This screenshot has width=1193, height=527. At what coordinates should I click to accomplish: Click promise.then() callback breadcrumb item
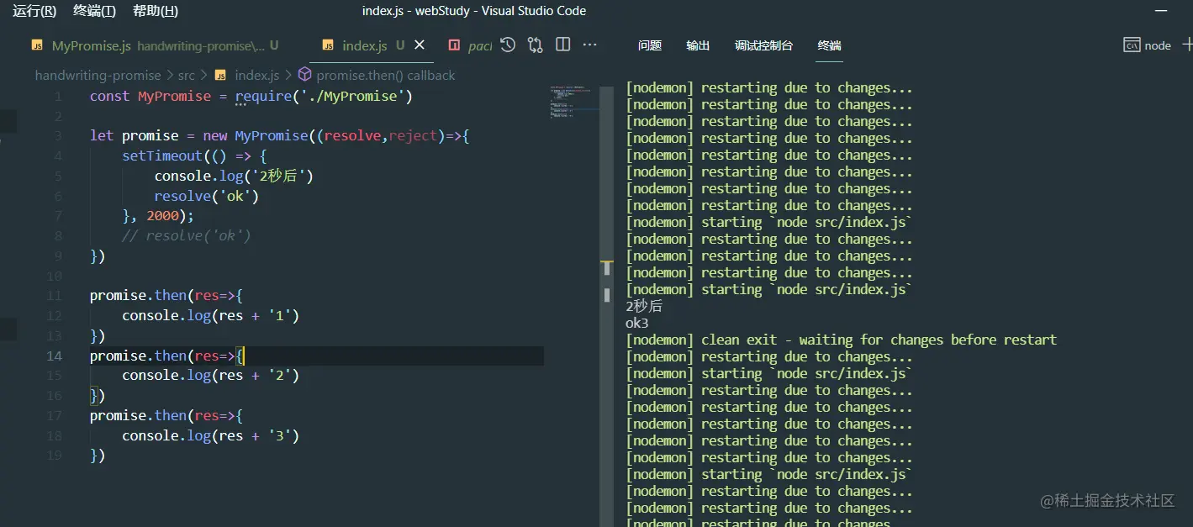tap(385, 75)
